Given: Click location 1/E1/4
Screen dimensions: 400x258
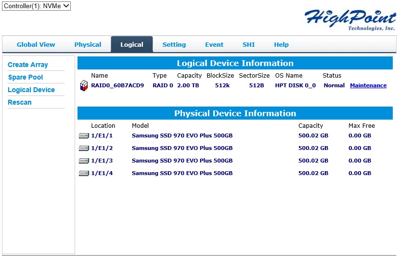Looking at the screenshot, I should click(102, 173).
